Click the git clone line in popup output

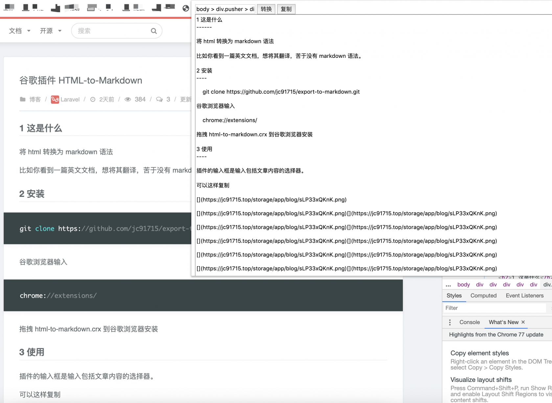click(281, 92)
